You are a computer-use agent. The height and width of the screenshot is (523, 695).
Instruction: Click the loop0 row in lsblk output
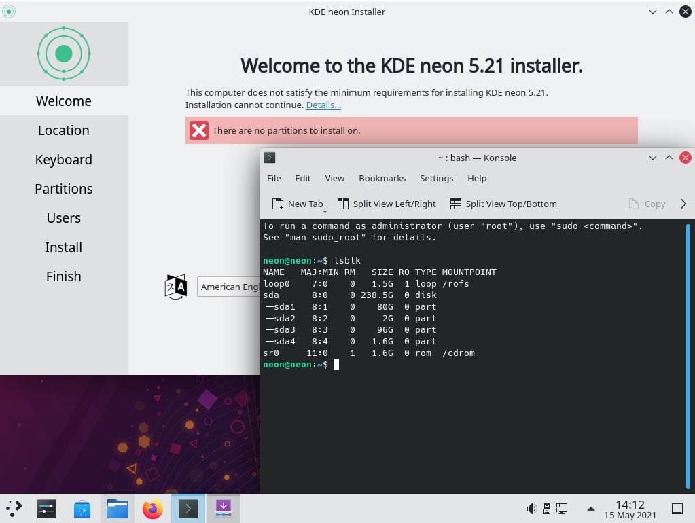(366, 284)
